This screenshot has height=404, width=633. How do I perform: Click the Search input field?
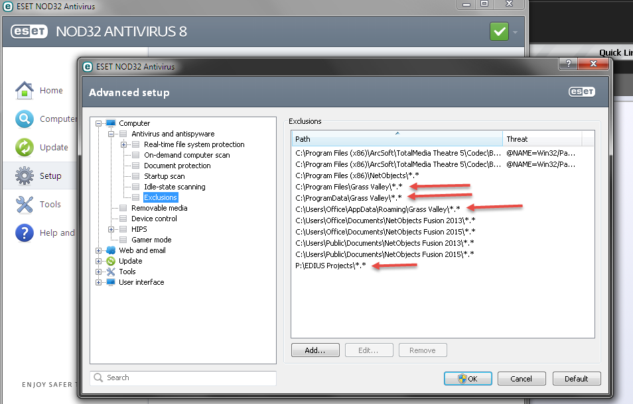coord(183,378)
